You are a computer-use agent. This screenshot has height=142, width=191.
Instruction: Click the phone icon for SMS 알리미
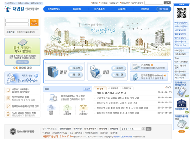tap(8, 114)
